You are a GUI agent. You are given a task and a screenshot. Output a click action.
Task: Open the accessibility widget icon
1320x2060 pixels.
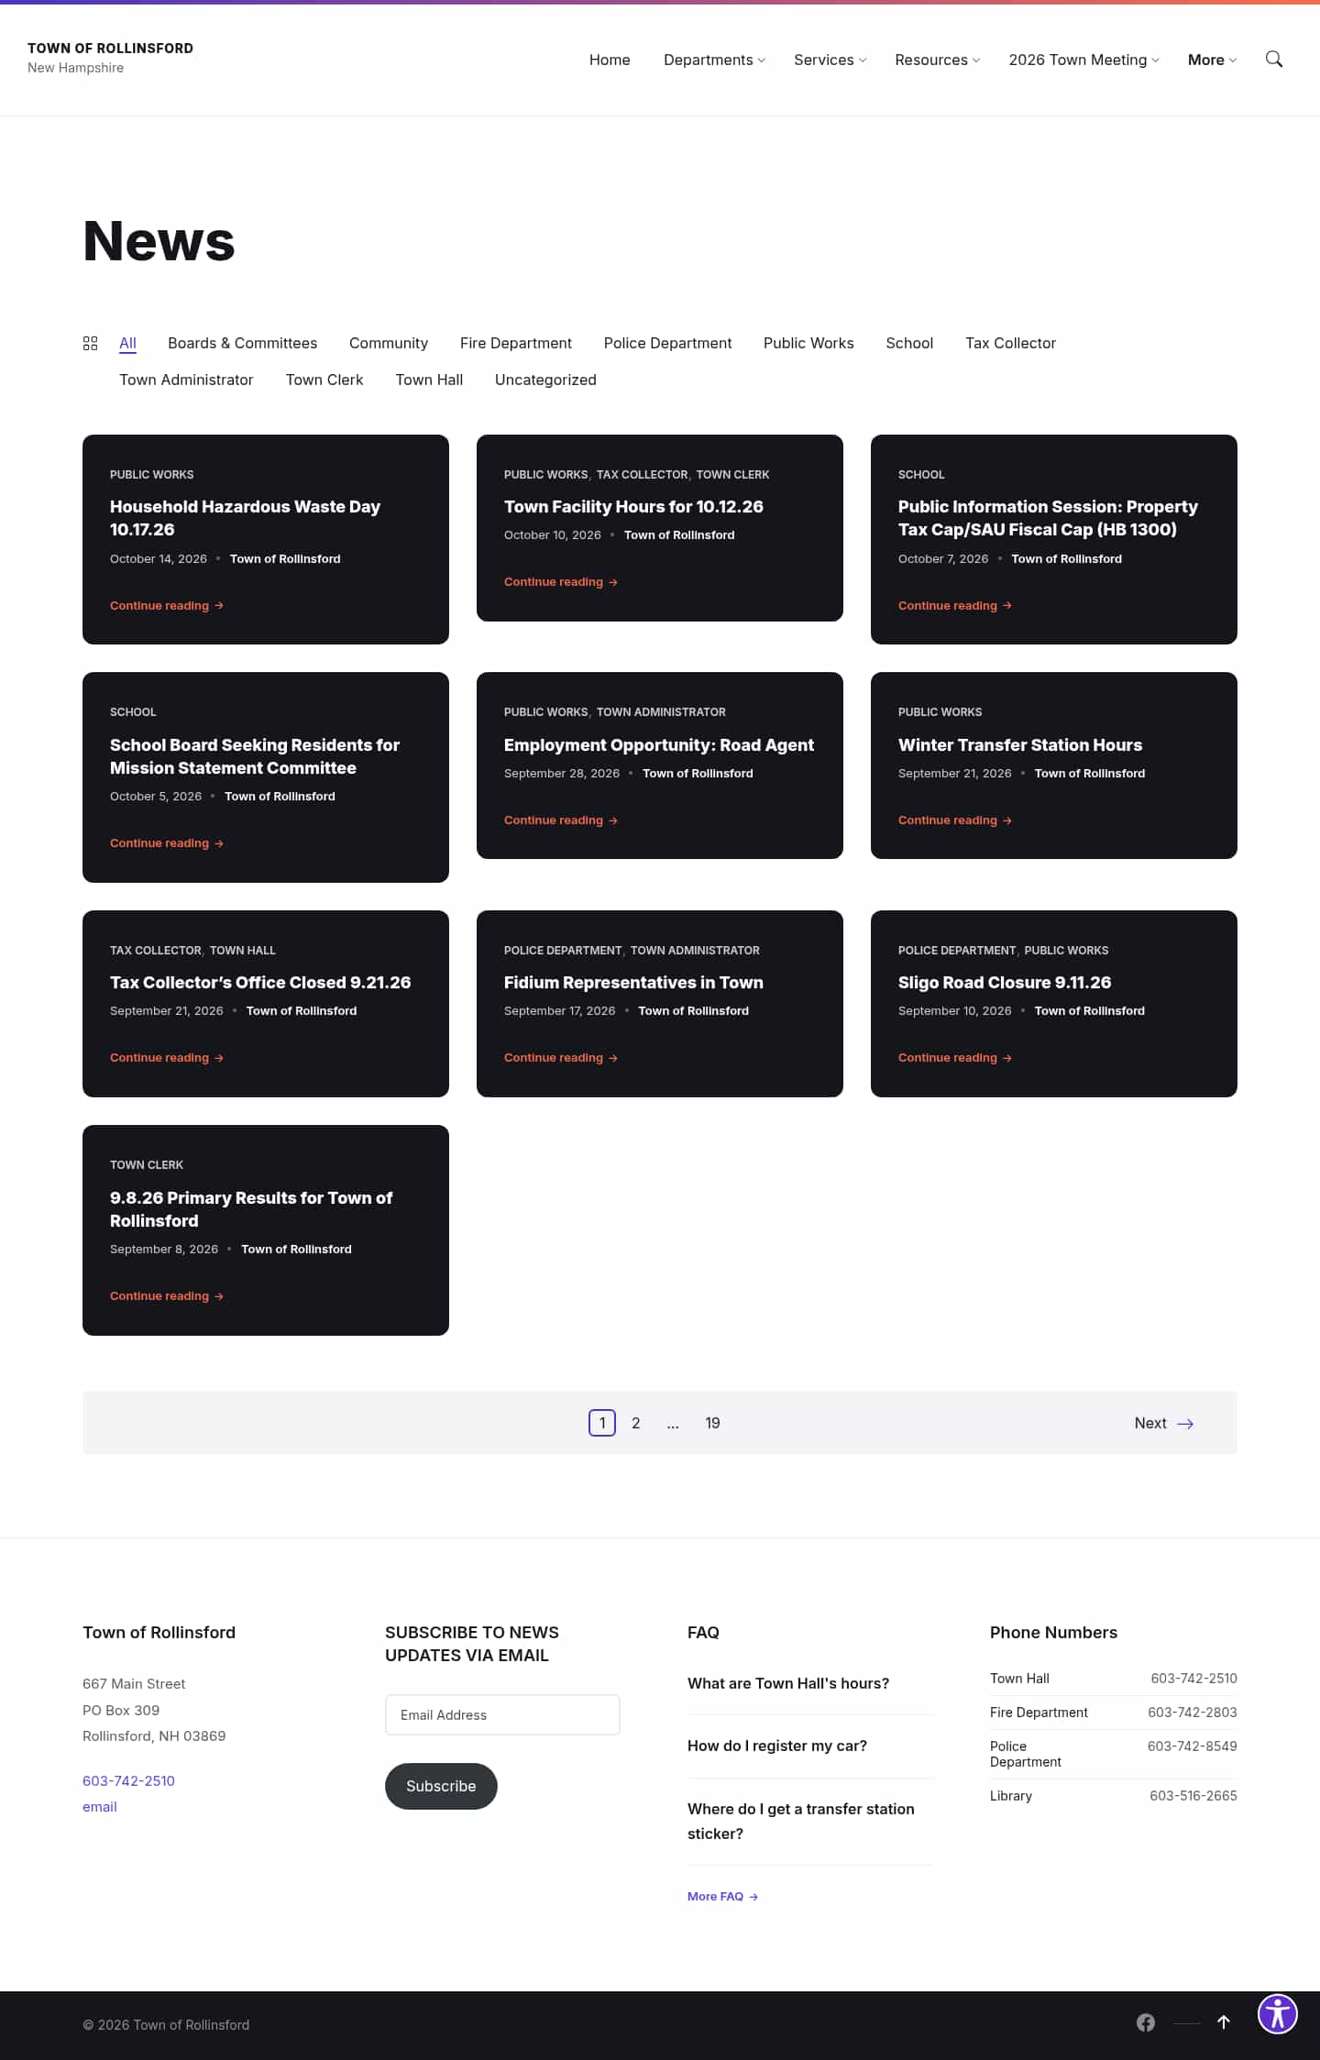click(1277, 2014)
